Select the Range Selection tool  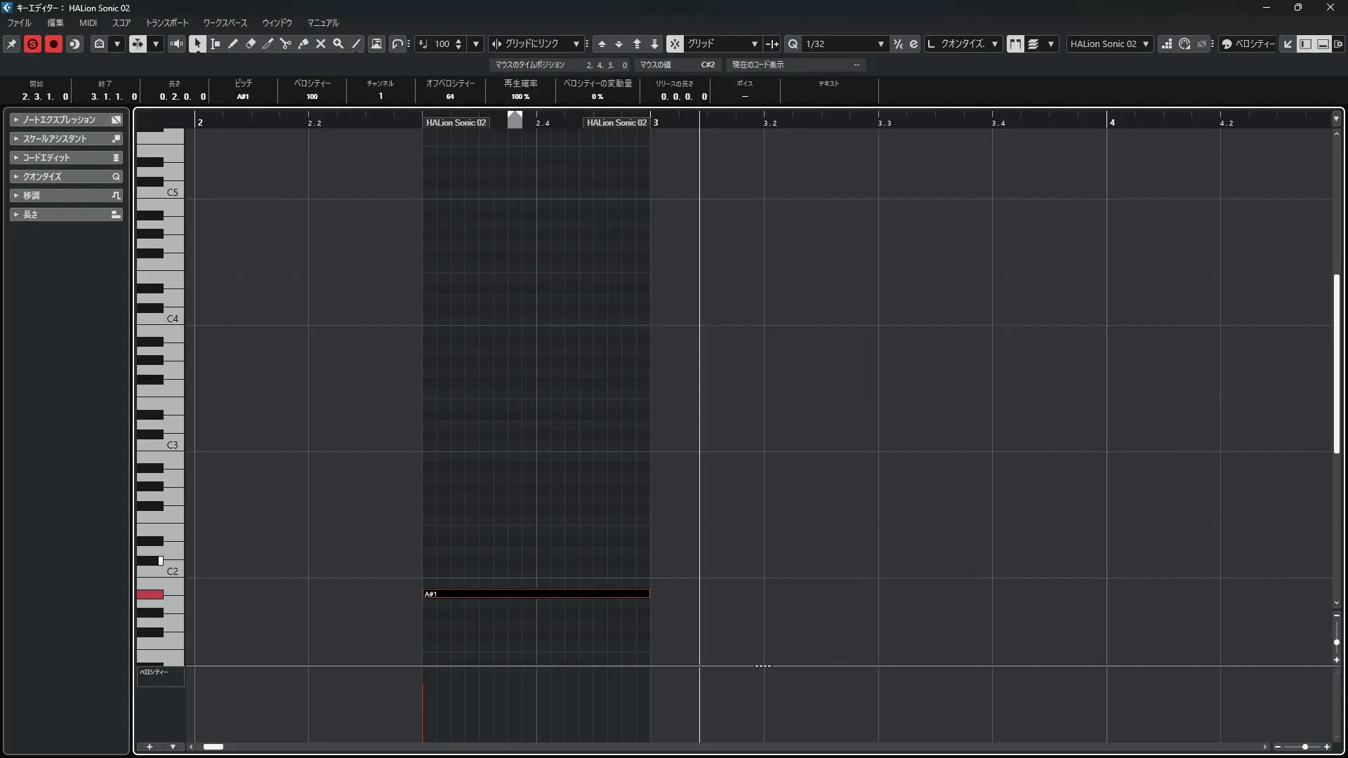216,44
